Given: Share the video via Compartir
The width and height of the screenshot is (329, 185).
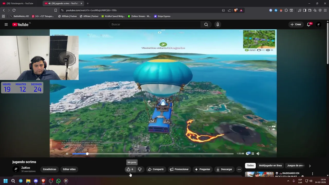Looking at the screenshot, I should tap(156, 169).
